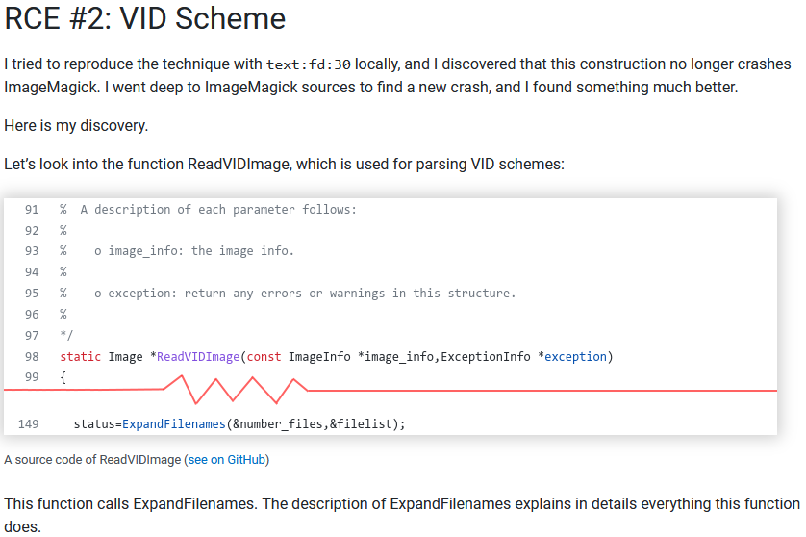Click 'A description of each parameter follows:' comment
The image size is (806, 537).
218,210
